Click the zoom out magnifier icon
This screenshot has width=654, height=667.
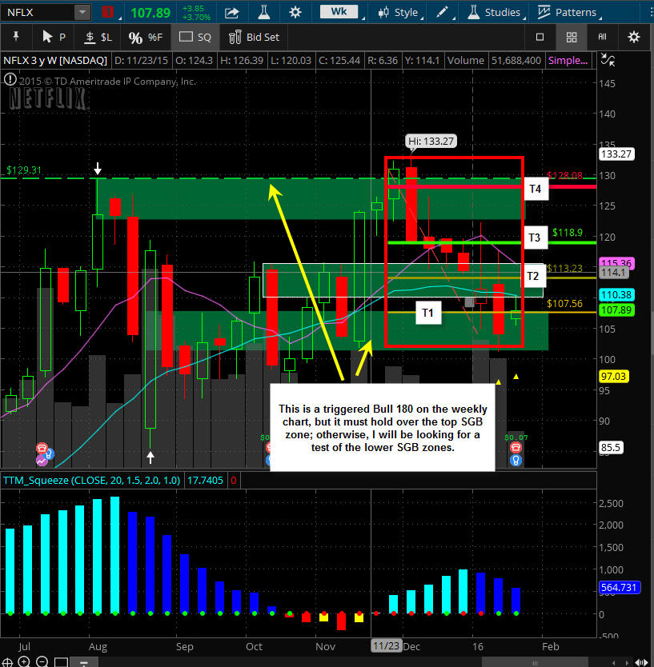tap(42, 662)
